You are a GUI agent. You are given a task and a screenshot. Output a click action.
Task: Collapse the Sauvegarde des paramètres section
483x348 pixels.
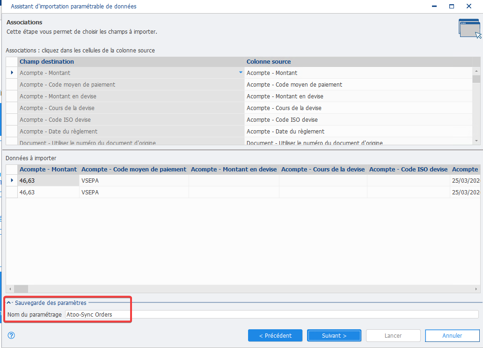point(9,303)
